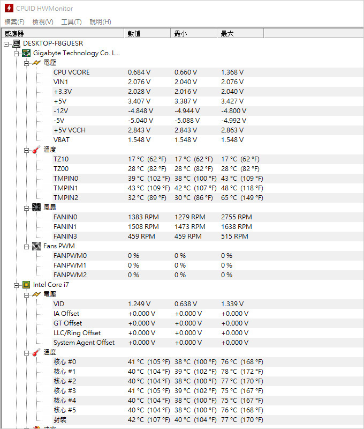Select the TZ10 temperature row

(x=208, y=159)
